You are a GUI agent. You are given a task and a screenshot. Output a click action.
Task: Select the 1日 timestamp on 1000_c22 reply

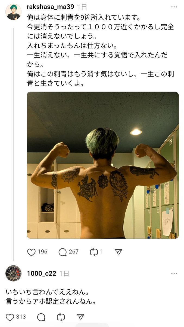64,274
